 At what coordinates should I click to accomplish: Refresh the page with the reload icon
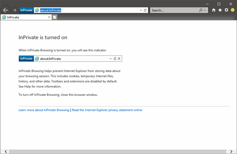click(x=145, y=10)
